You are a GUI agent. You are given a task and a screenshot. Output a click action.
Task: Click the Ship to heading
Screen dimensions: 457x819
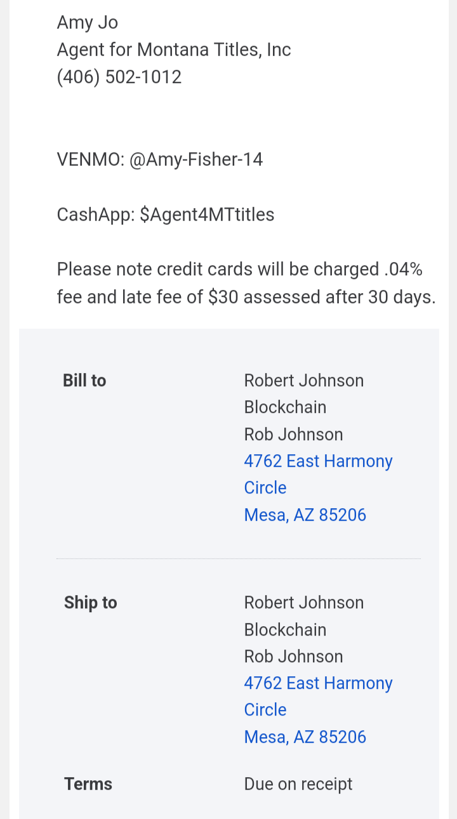pos(90,603)
